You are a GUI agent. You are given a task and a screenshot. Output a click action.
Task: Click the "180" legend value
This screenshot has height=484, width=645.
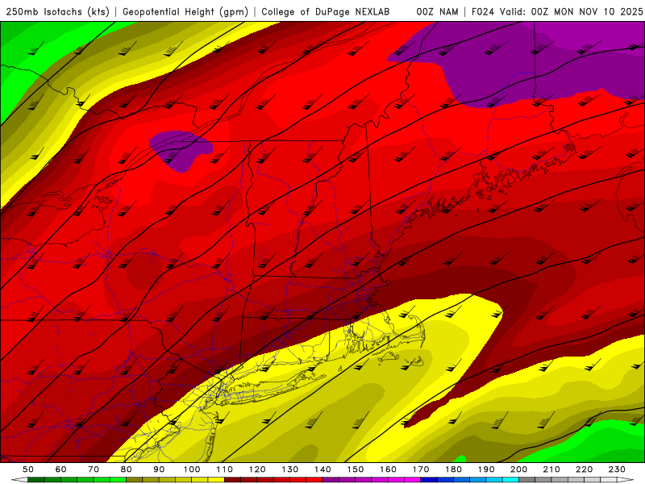click(x=453, y=469)
